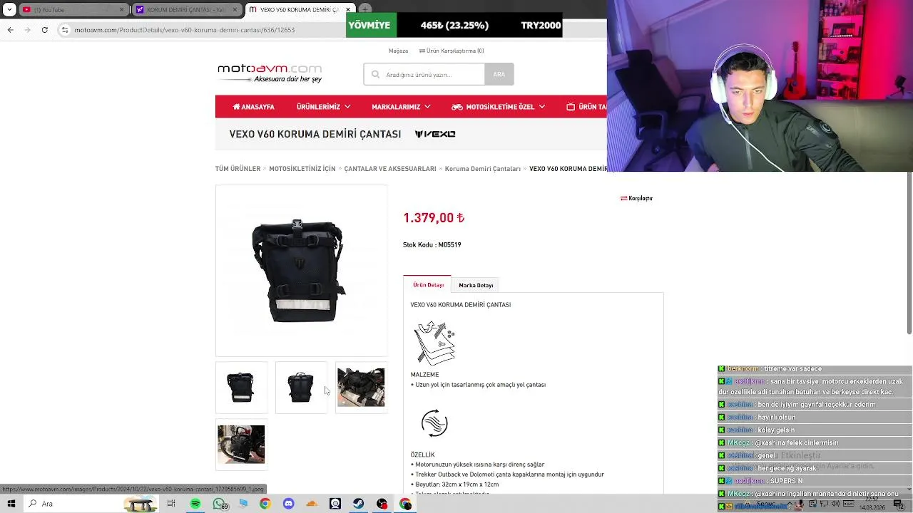Select first bag thumbnail with reflective strip

[x=241, y=388]
